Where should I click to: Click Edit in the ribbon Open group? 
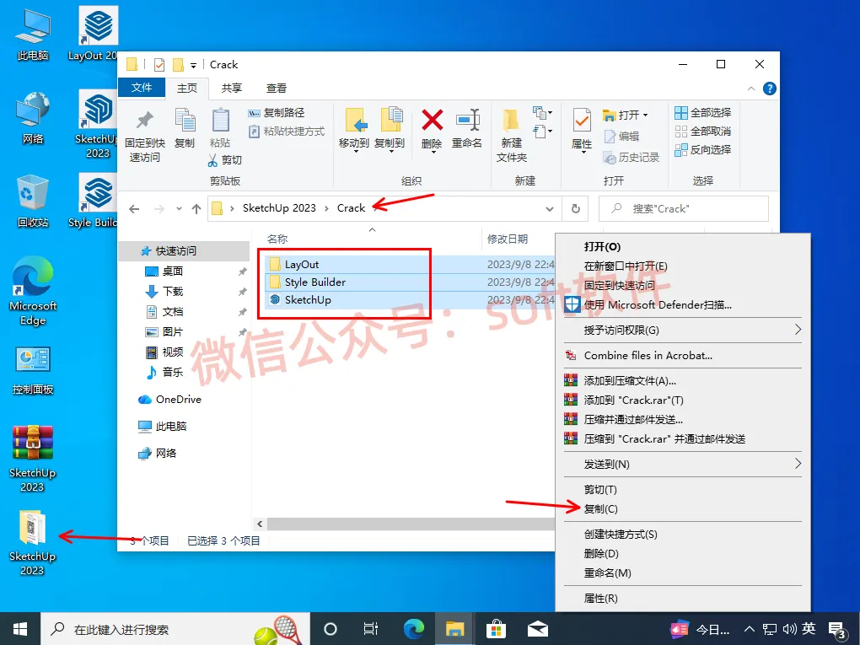(x=621, y=136)
